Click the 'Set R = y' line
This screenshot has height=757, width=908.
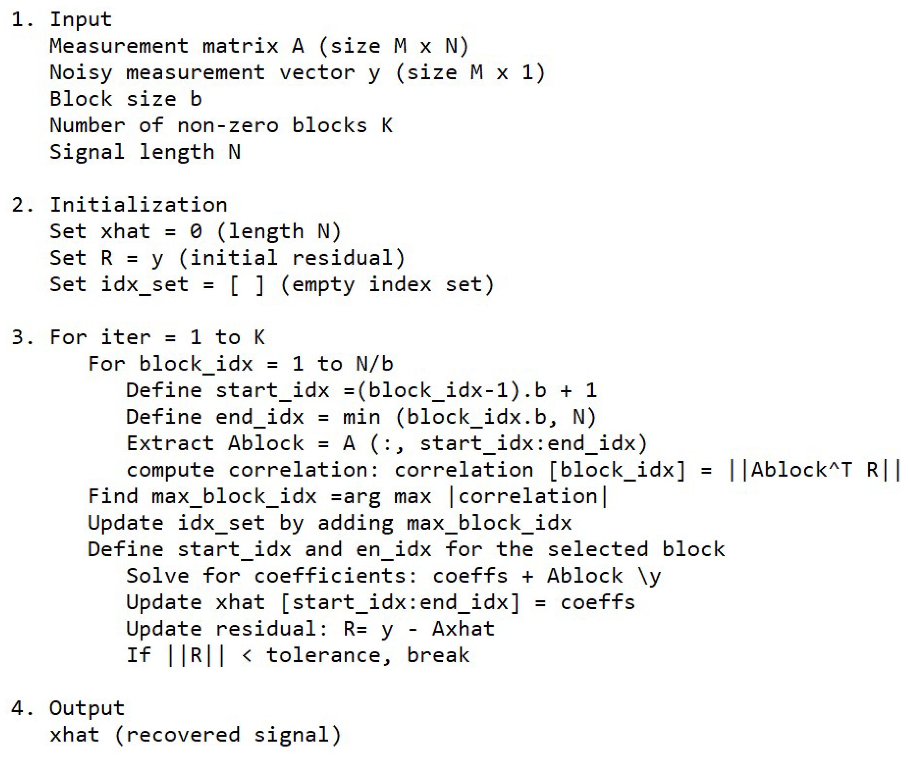point(226,258)
